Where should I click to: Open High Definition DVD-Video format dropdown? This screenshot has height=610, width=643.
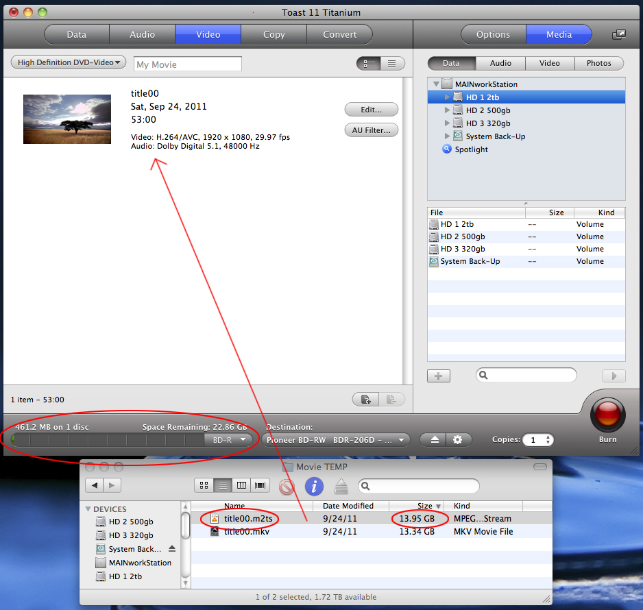click(x=69, y=62)
